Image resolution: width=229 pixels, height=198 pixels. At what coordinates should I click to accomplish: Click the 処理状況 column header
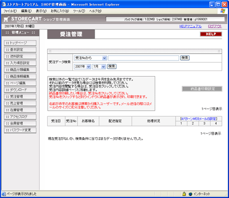[x=154, y=121]
